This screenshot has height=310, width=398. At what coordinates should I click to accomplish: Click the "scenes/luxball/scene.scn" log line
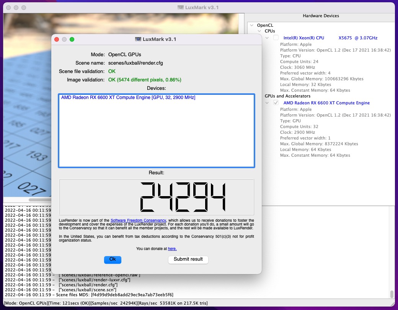(x=61, y=290)
